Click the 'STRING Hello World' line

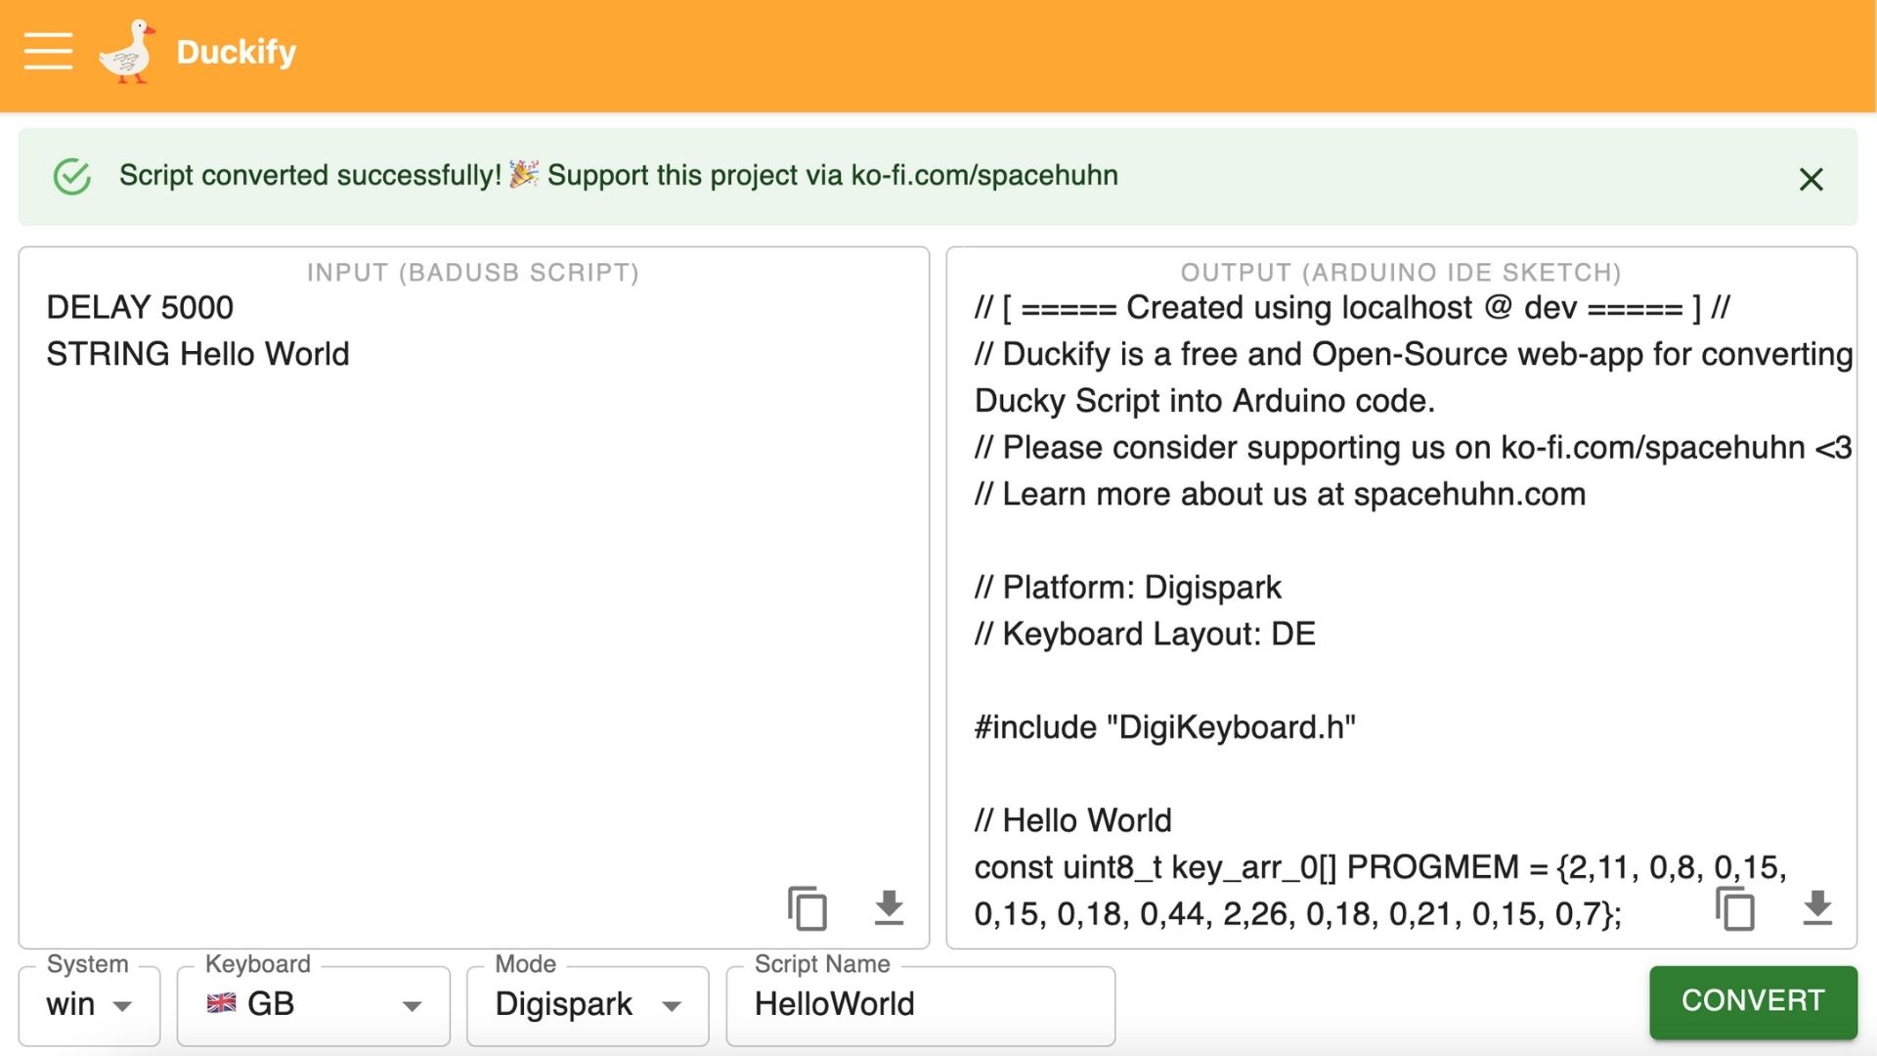coord(197,354)
